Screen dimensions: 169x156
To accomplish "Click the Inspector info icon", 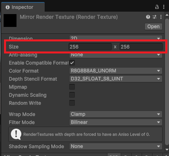I will click(x=8, y=7).
